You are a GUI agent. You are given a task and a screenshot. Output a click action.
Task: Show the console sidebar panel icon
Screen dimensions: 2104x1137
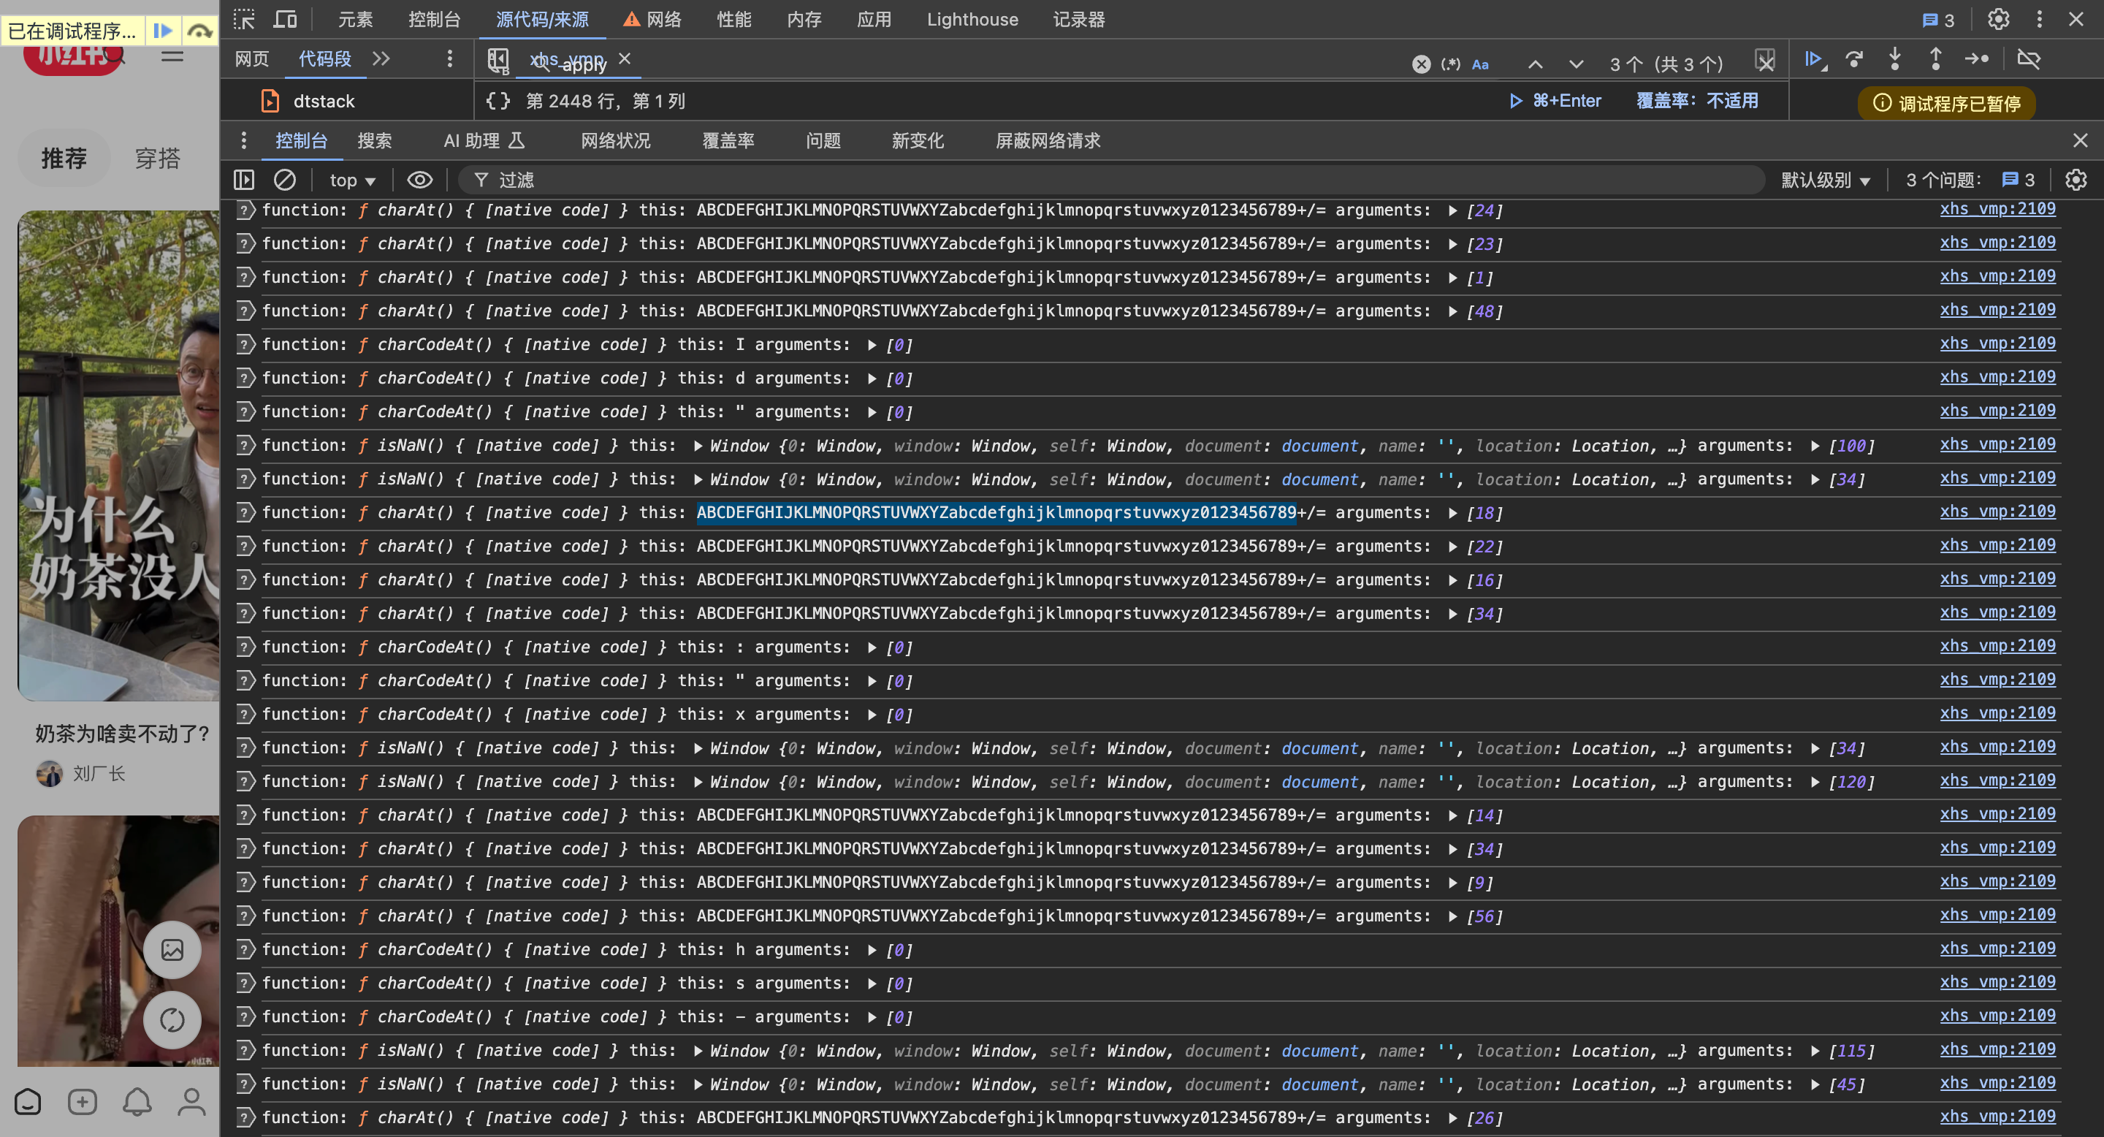click(243, 180)
